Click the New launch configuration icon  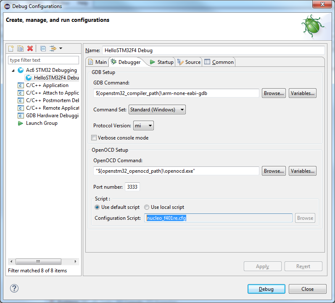click(x=11, y=49)
